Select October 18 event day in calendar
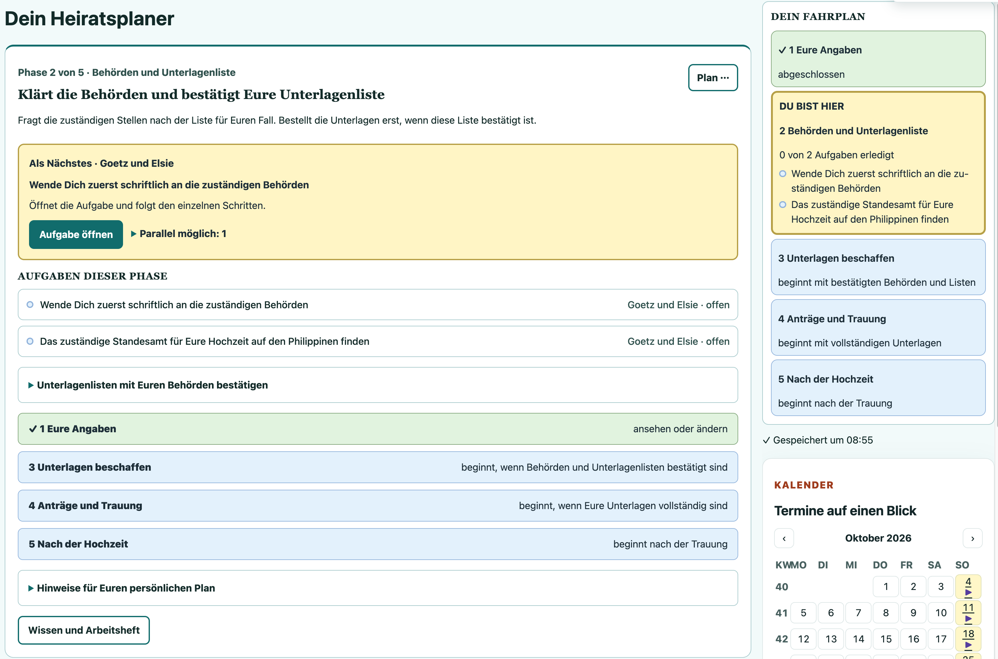 coord(968,639)
